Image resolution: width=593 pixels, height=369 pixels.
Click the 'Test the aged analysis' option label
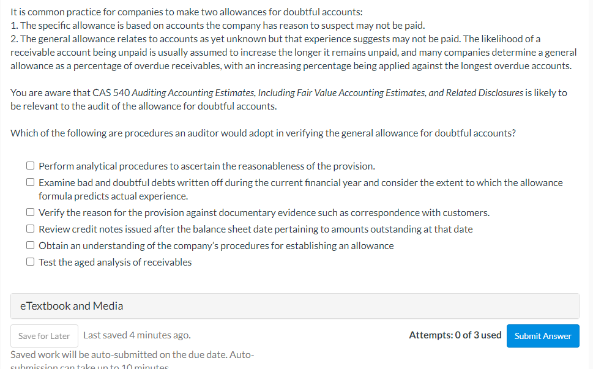click(115, 261)
